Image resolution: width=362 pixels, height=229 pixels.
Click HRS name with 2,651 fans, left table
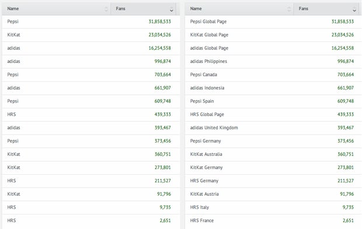(12, 220)
